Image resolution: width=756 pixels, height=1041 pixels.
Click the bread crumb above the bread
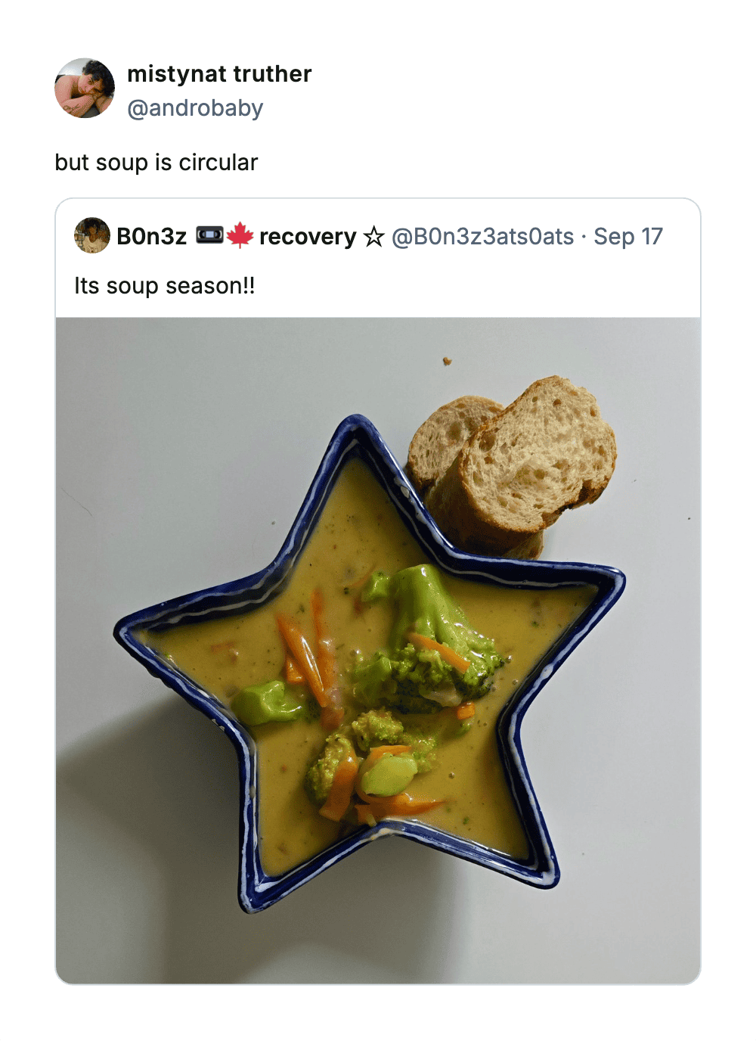[x=447, y=361]
